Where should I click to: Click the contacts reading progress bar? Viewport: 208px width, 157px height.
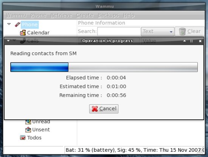(x=104, y=67)
